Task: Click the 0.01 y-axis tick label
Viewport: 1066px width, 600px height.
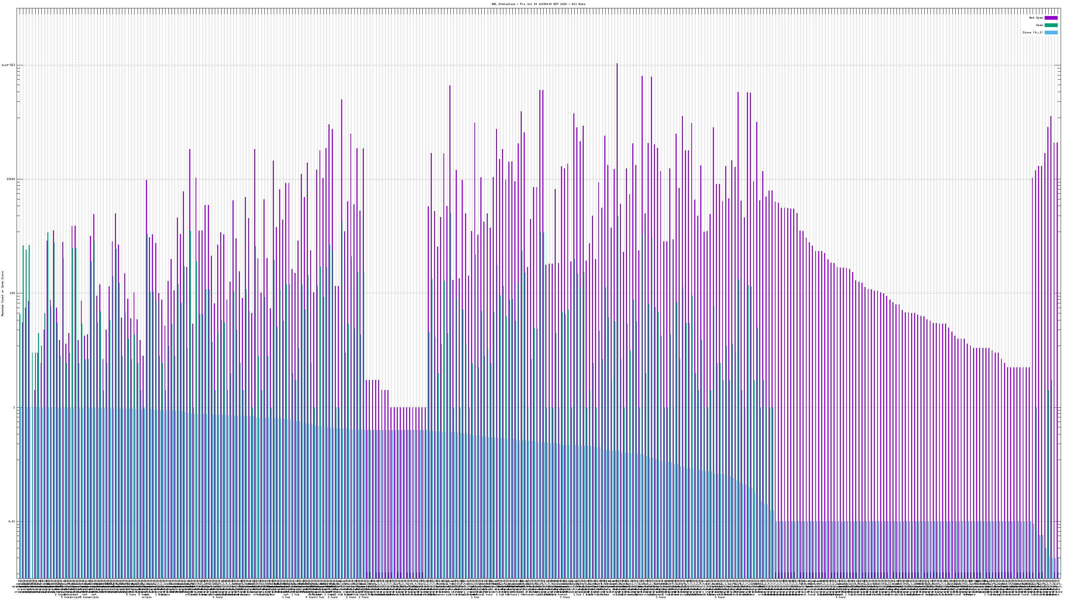Action: (12, 521)
